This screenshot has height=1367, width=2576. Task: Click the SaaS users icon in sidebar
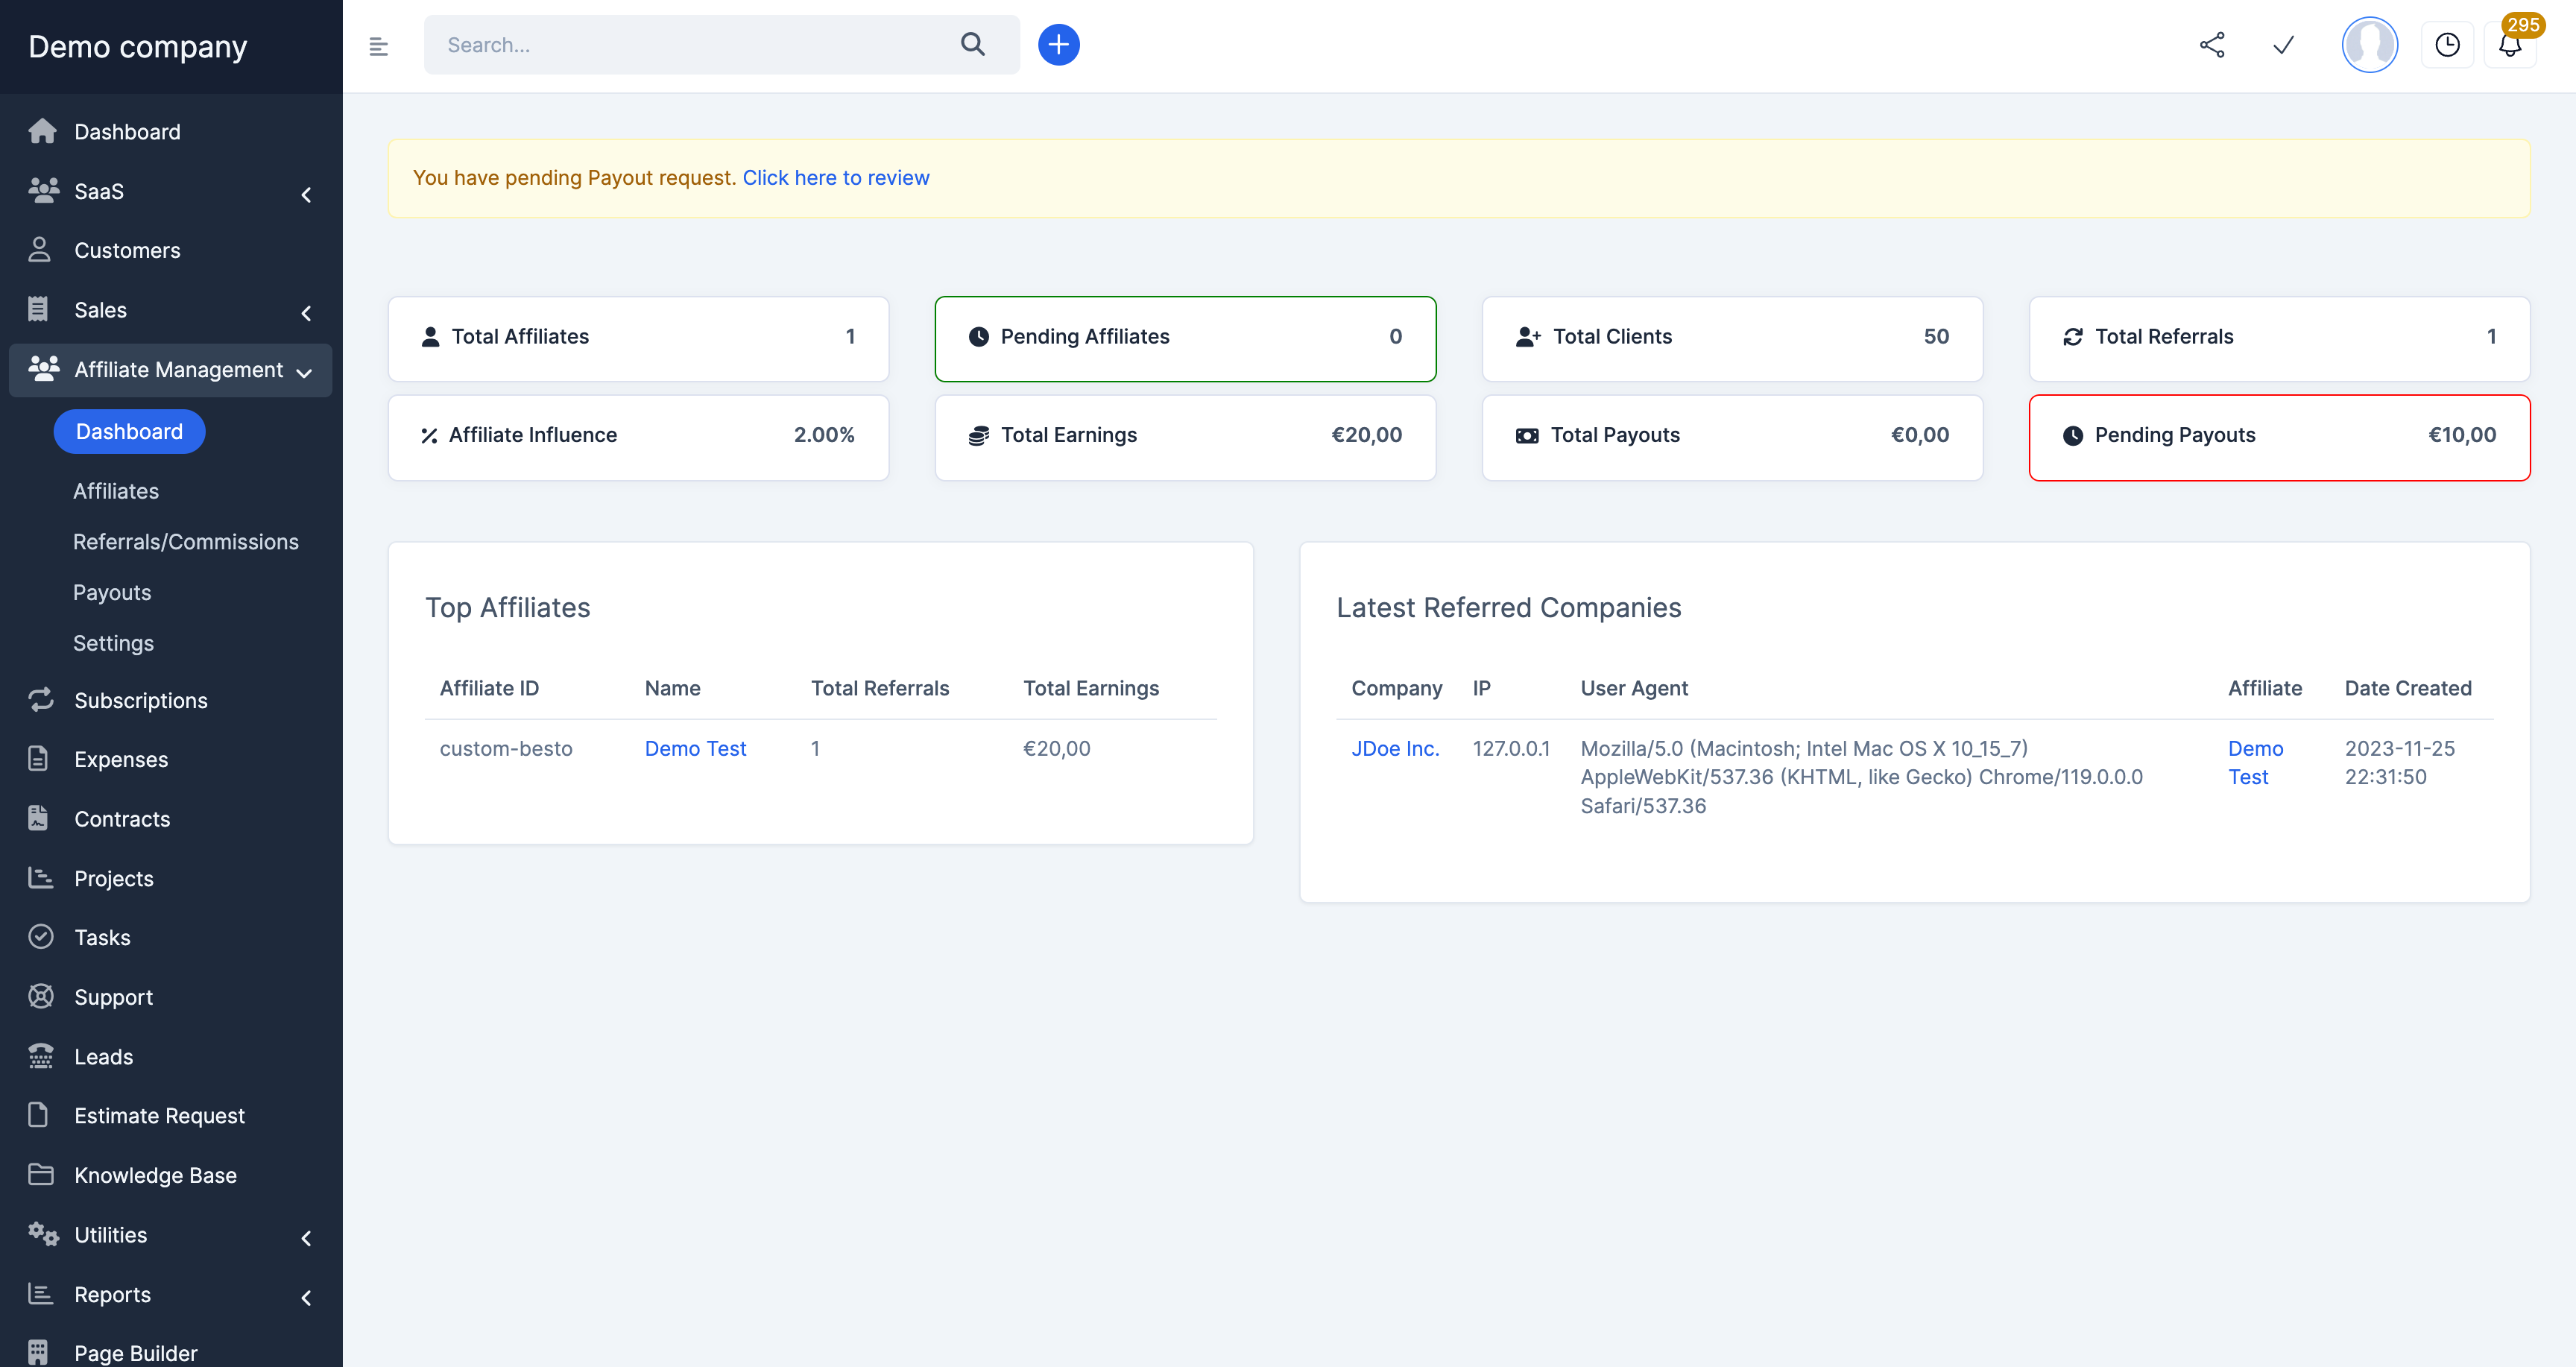(x=43, y=190)
